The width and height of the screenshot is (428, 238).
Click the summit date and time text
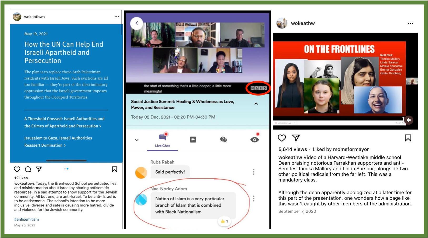click(x=173, y=117)
